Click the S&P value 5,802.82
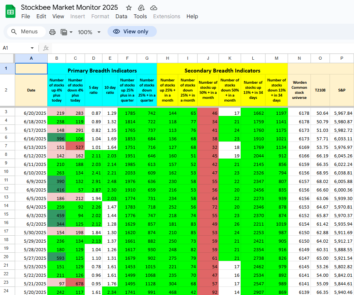The image size is (354, 295). coord(342,266)
